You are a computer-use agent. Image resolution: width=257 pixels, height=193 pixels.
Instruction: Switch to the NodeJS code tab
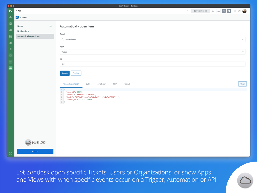[x=127, y=84]
